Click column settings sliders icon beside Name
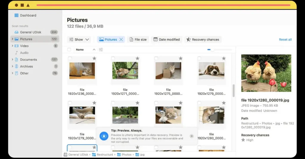305x159 pixels. 101,50
